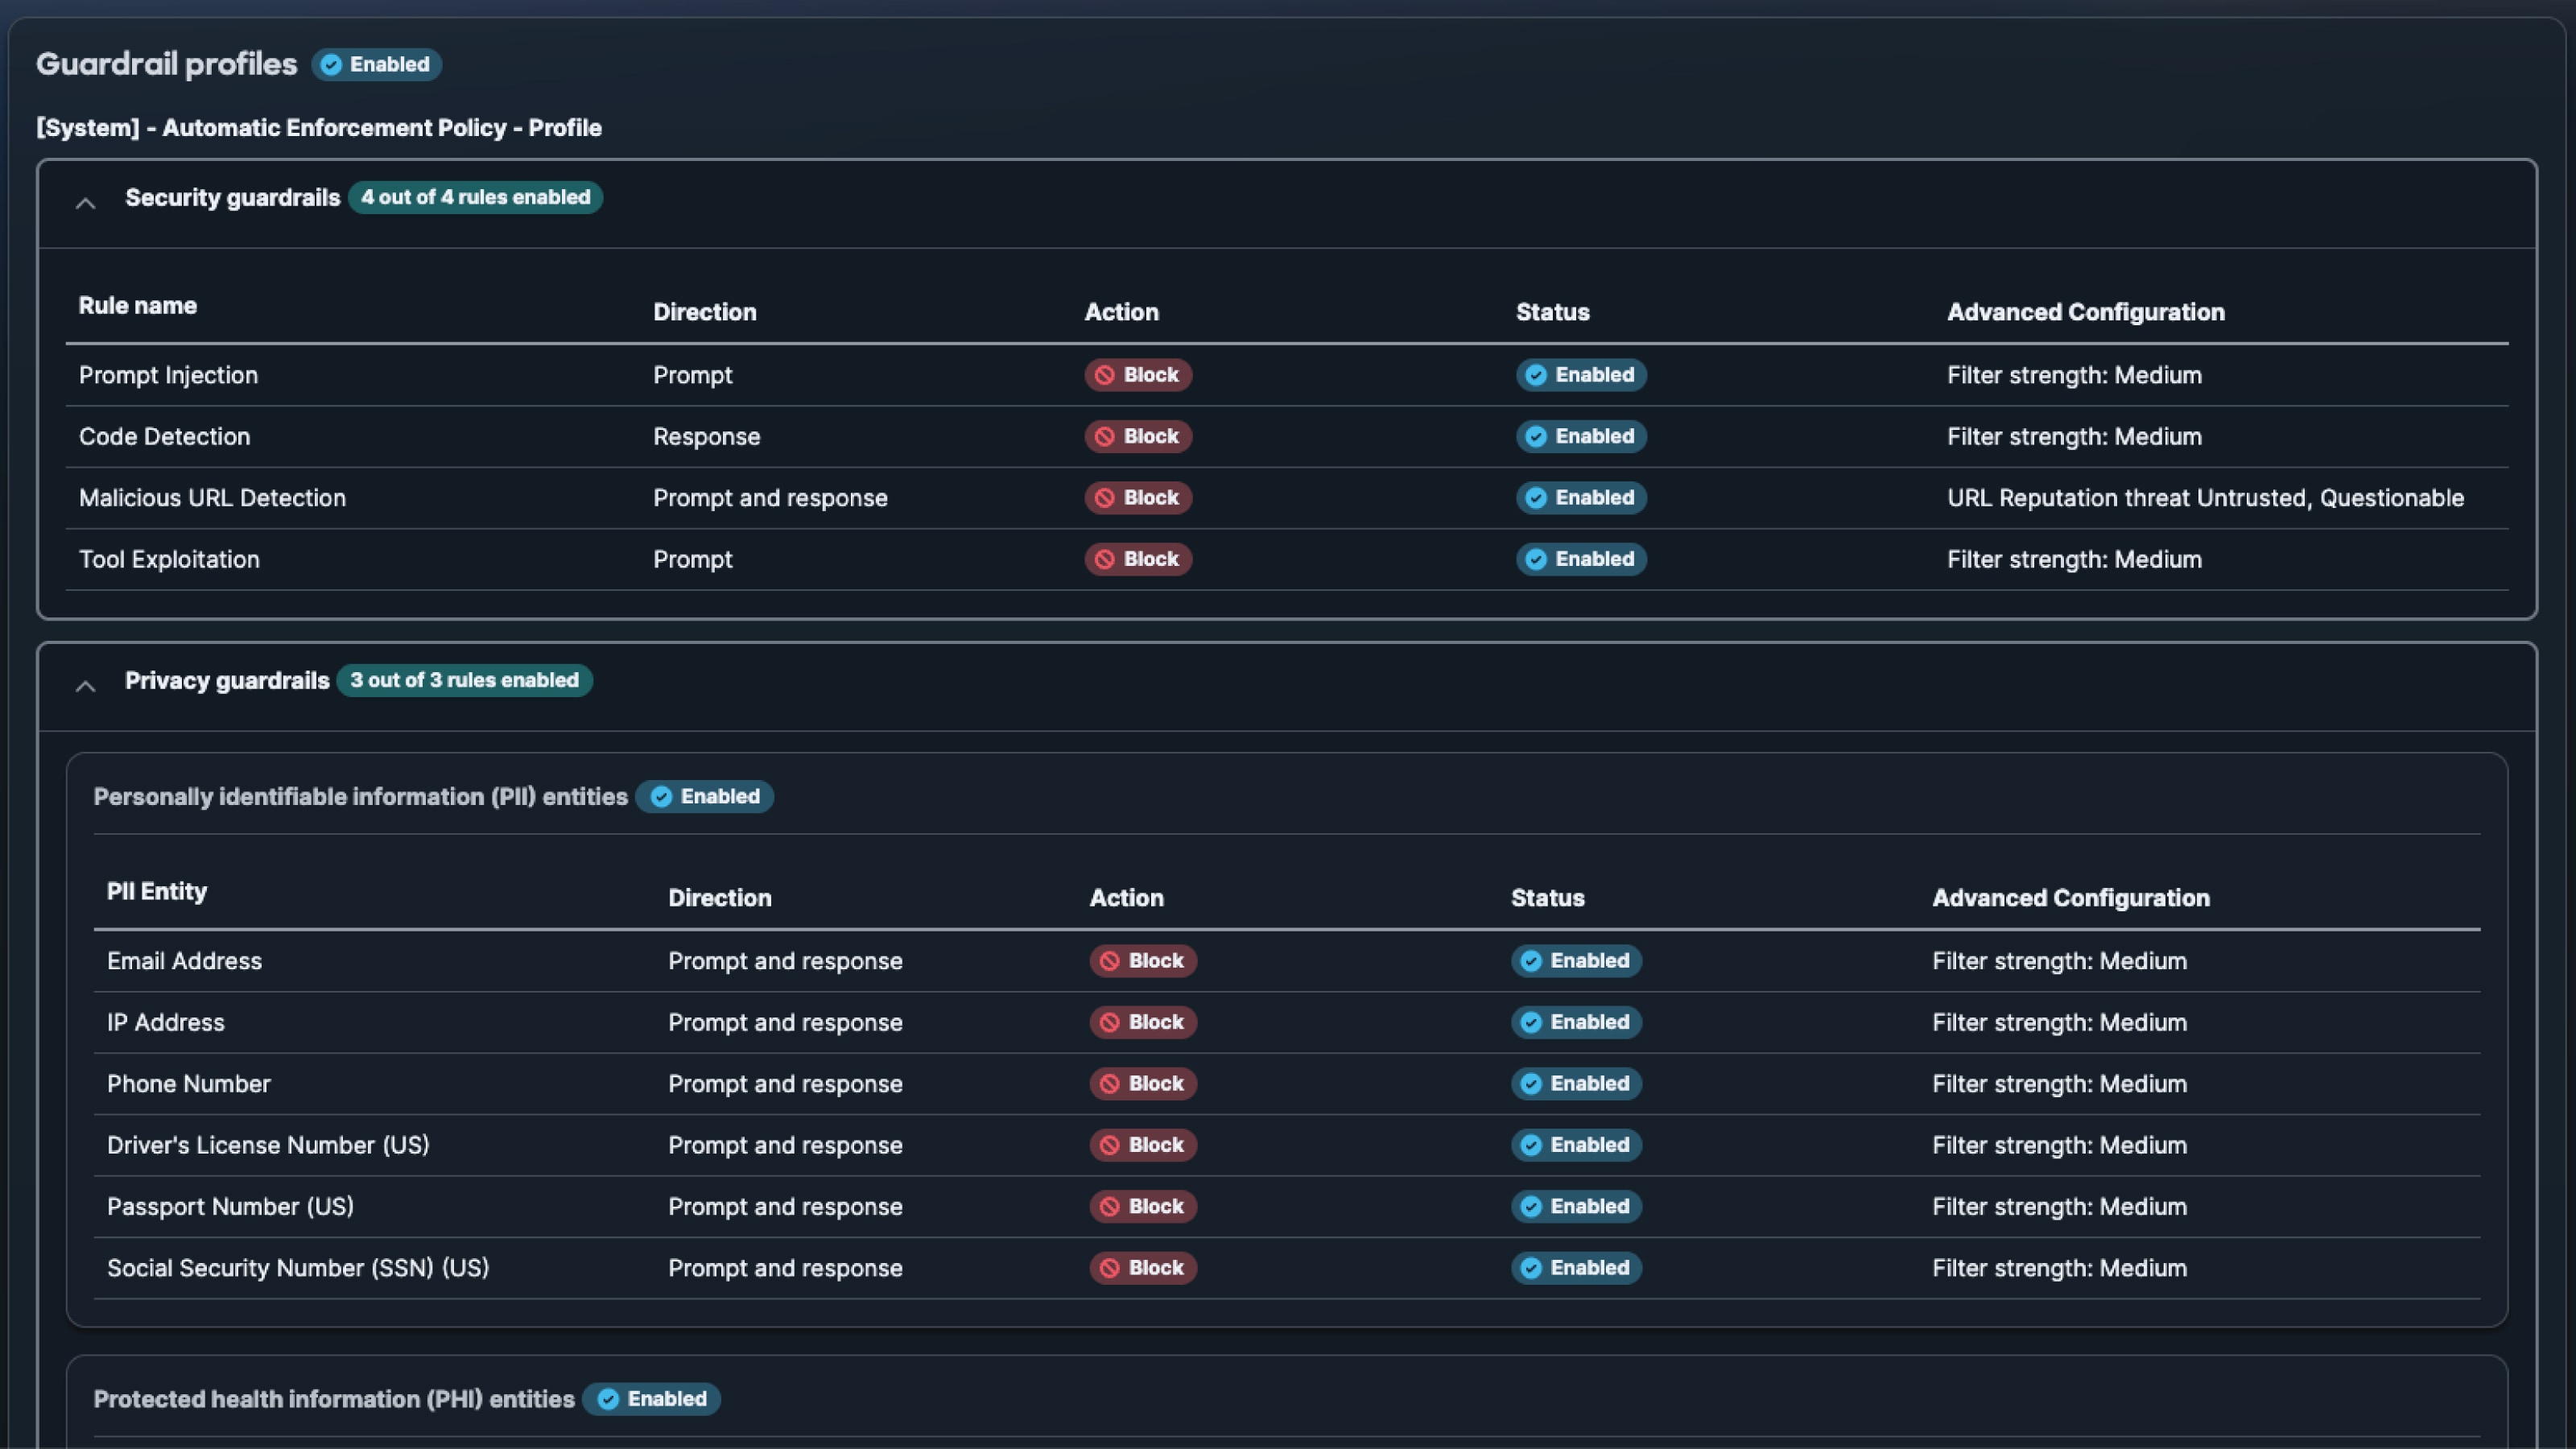Click the 'Code Detection' rule name

tap(164, 436)
